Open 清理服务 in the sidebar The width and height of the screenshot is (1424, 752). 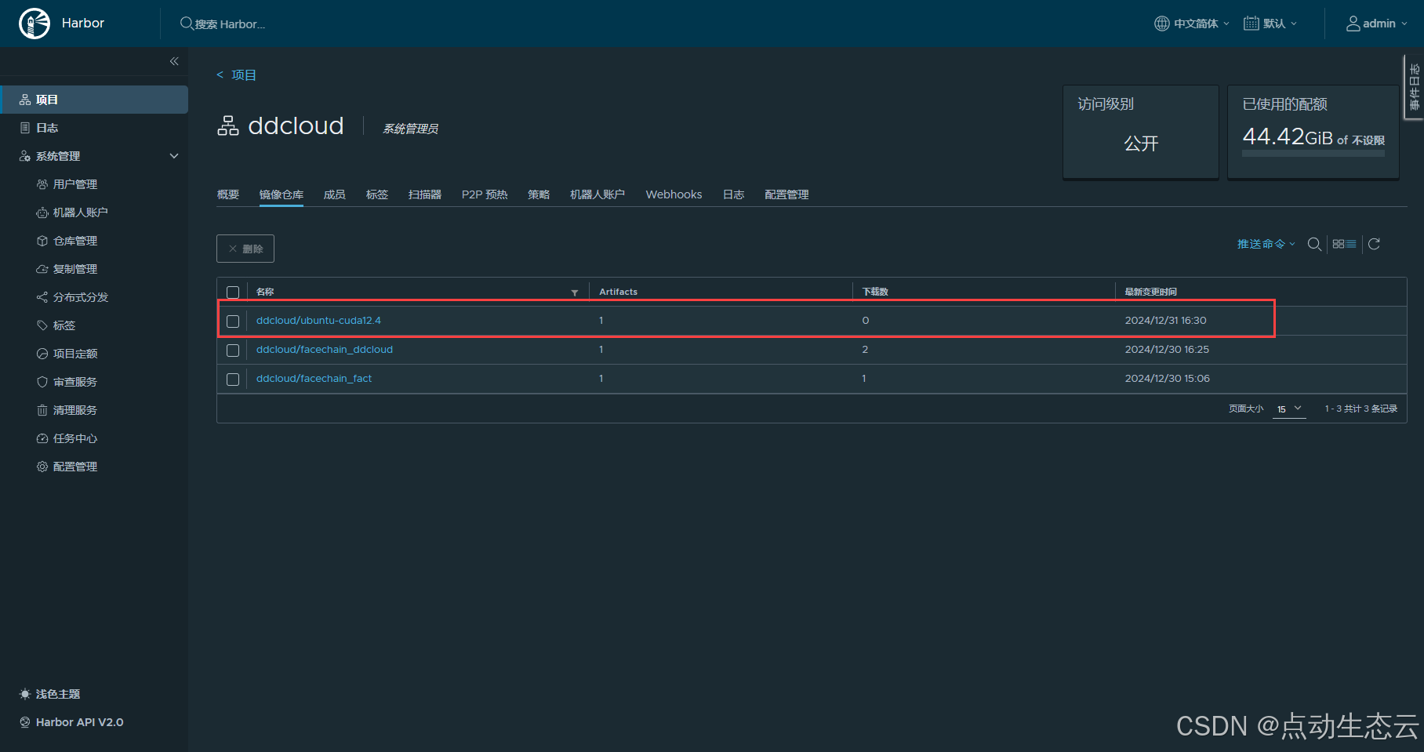coord(75,410)
